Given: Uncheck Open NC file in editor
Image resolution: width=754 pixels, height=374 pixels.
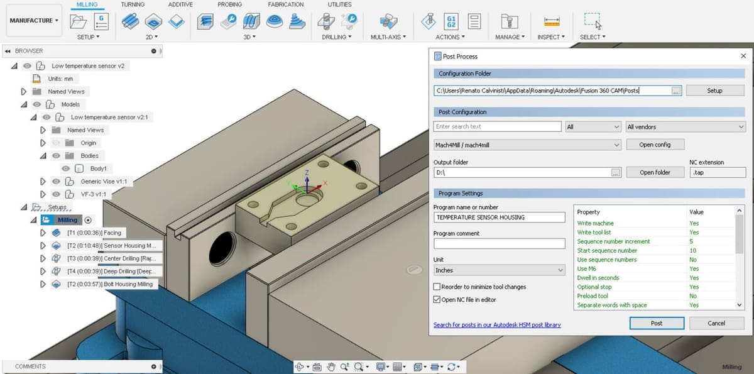Looking at the screenshot, I should [x=437, y=300].
